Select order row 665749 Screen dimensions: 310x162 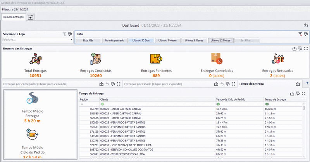coord(191,109)
